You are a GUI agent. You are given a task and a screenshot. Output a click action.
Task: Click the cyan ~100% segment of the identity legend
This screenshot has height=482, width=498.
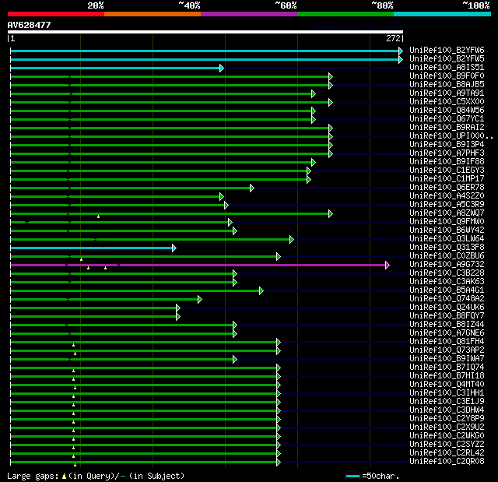pos(442,14)
